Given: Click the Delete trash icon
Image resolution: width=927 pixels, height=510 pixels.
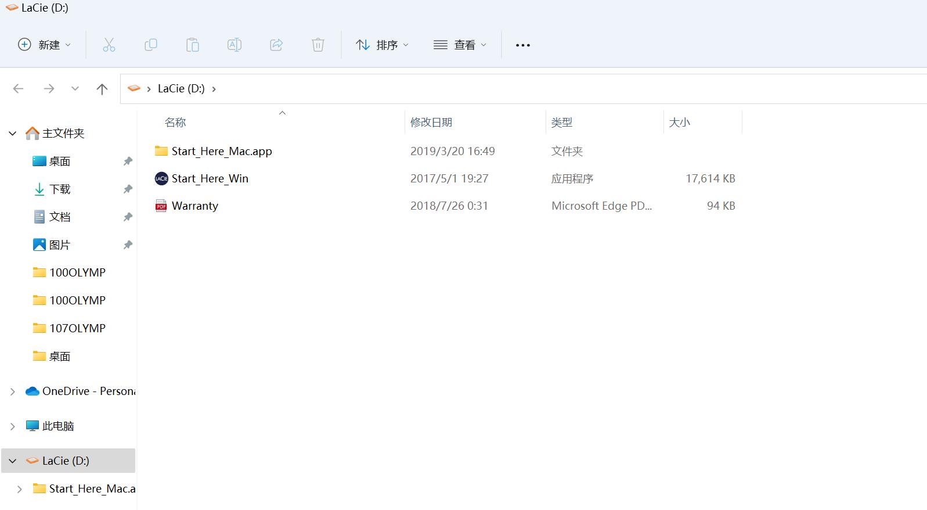Looking at the screenshot, I should click(318, 45).
